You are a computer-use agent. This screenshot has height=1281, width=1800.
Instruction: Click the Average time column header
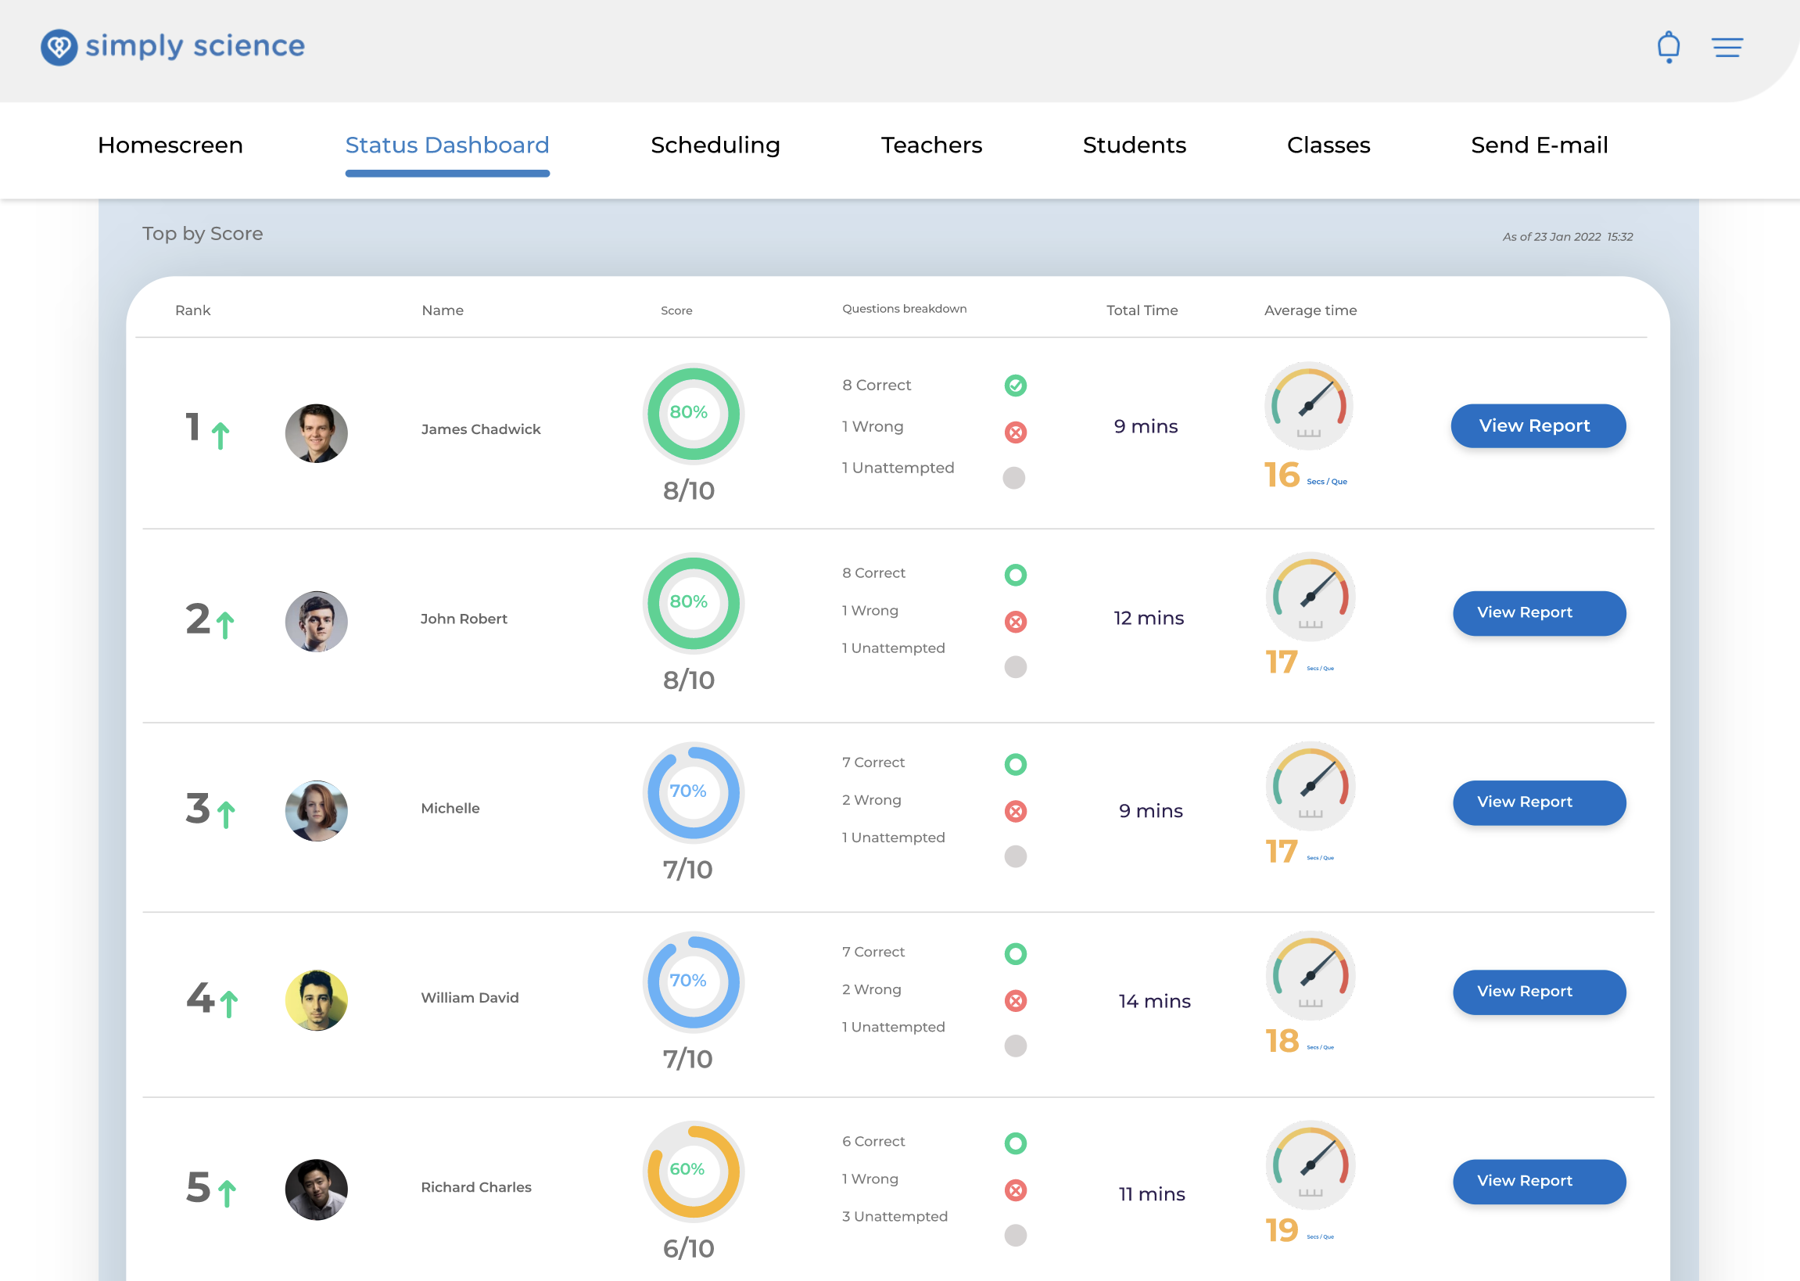click(x=1311, y=310)
